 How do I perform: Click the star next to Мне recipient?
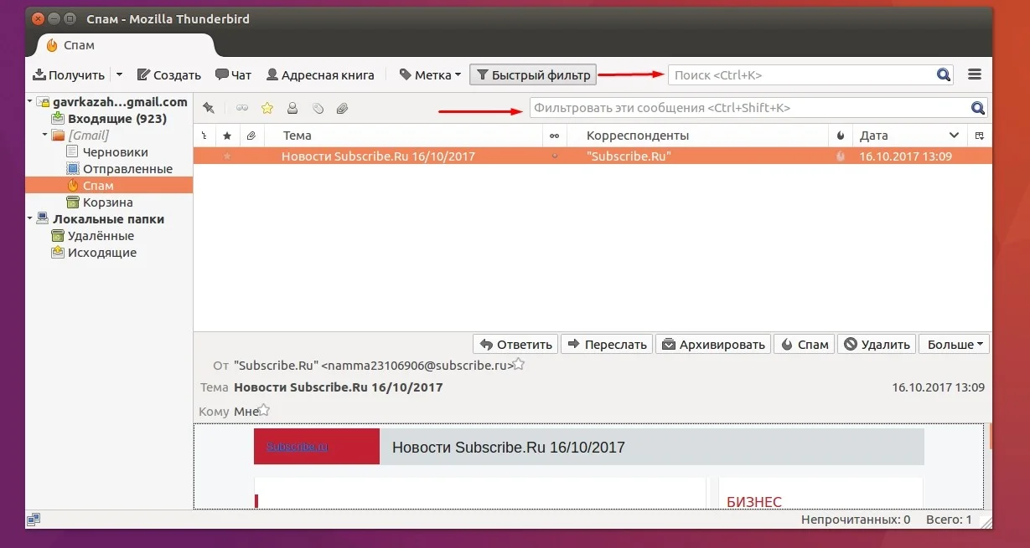(x=265, y=409)
